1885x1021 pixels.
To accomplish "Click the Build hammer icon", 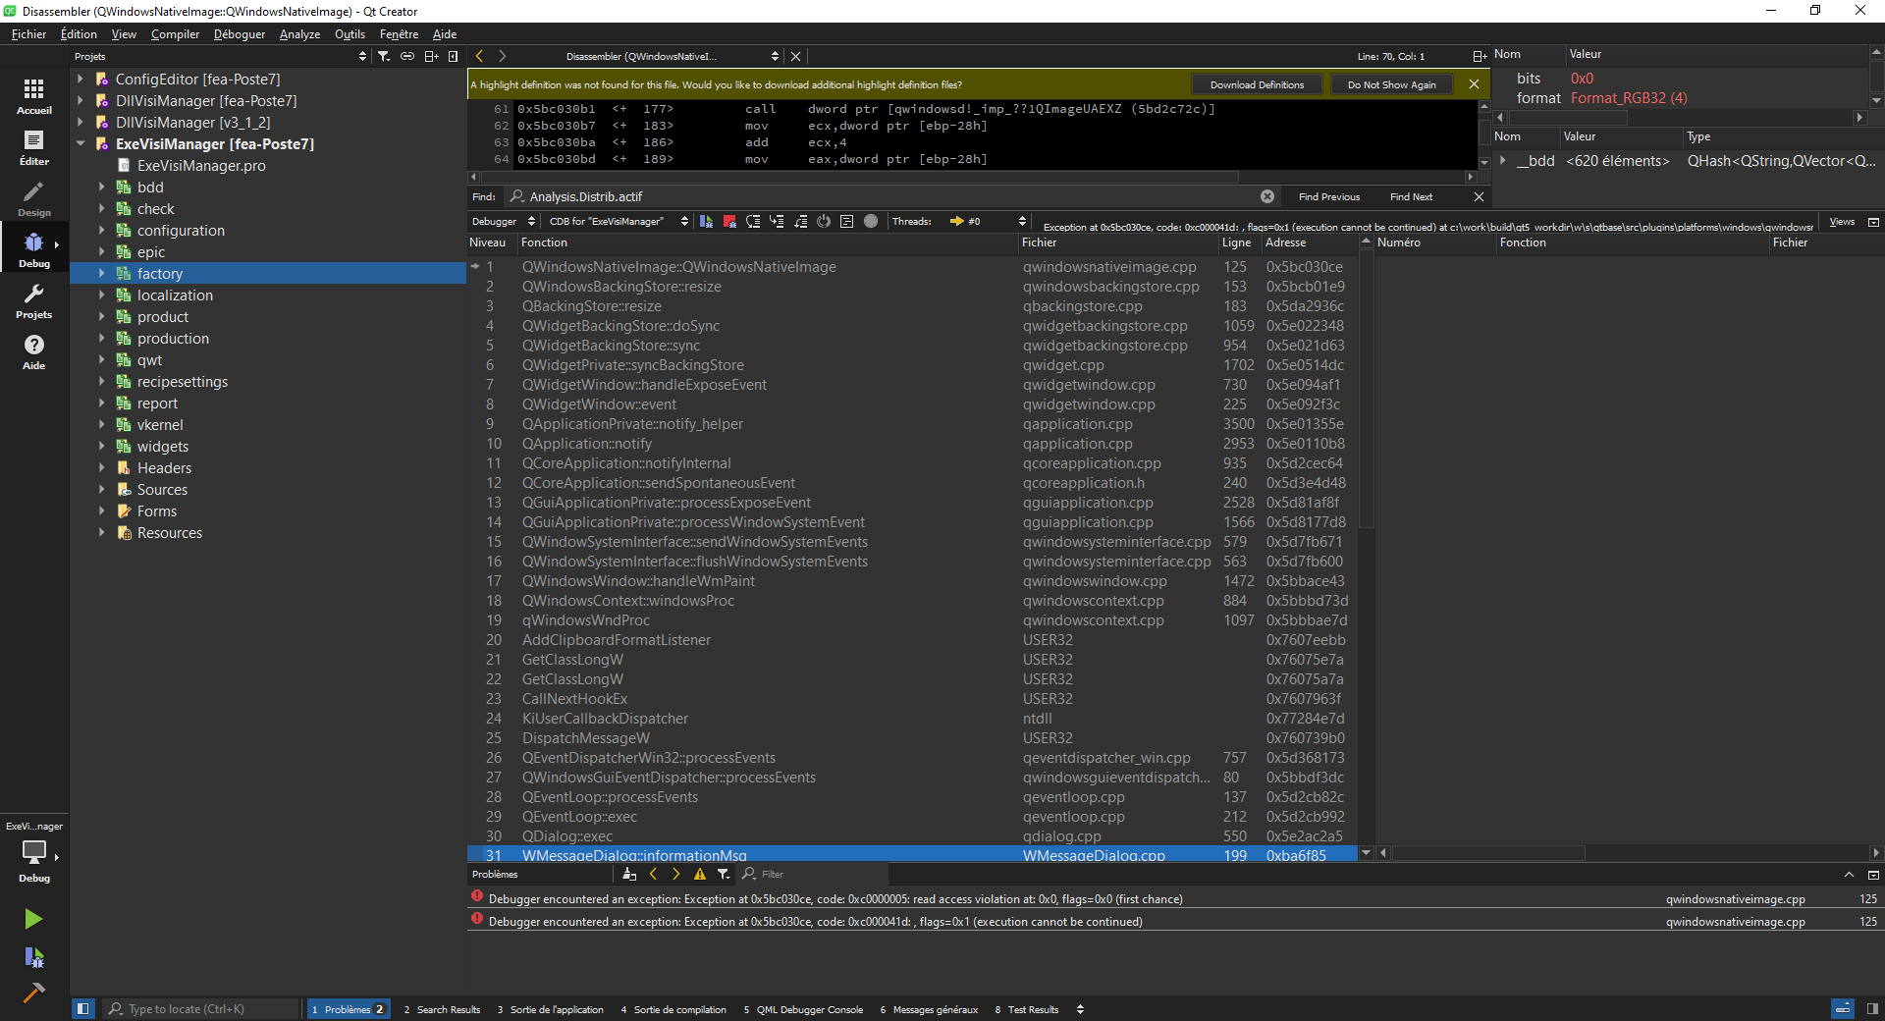I will 33,993.
